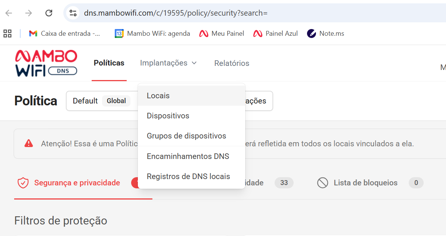
Task: Open Mambo WiFi agenda calendar bookmark
Action: pyautogui.click(x=152, y=34)
